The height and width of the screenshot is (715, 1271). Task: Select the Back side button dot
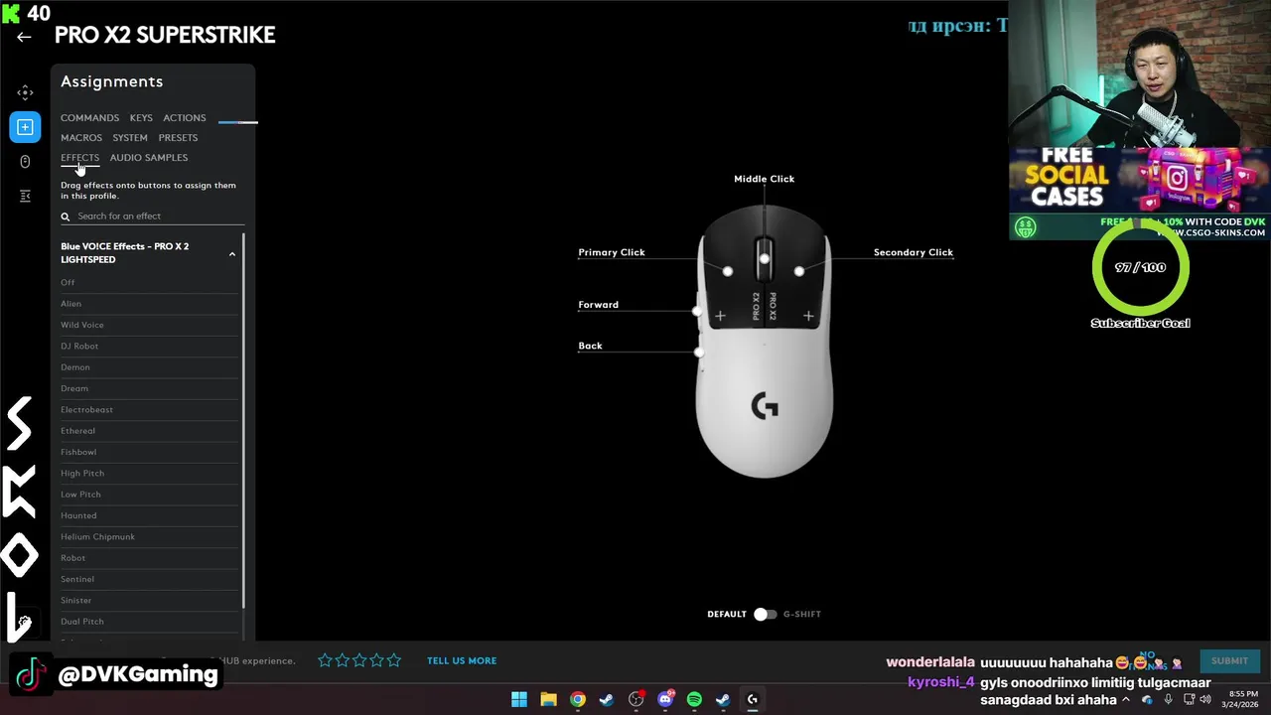point(699,352)
